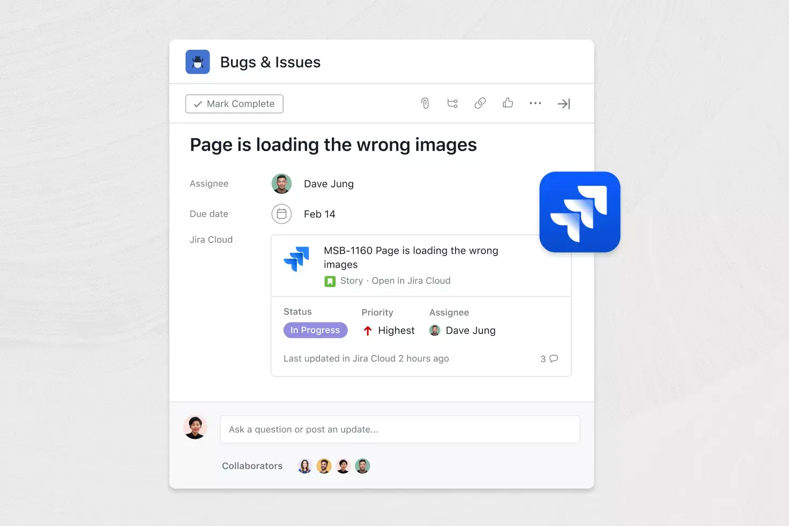This screenshot has width=789, height=526.
Task: Open in Jira Cloud
Action: pyautogui.click(x=411, y=280)
